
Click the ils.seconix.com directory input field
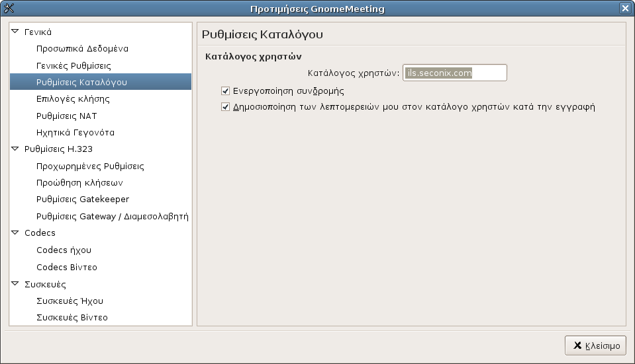[455, 73]
